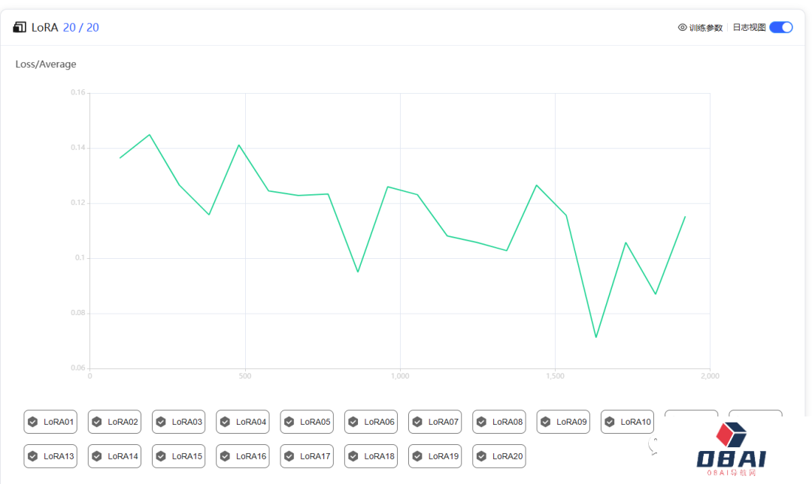Click the shield icon on LoRA09

(x=546, y=422)
